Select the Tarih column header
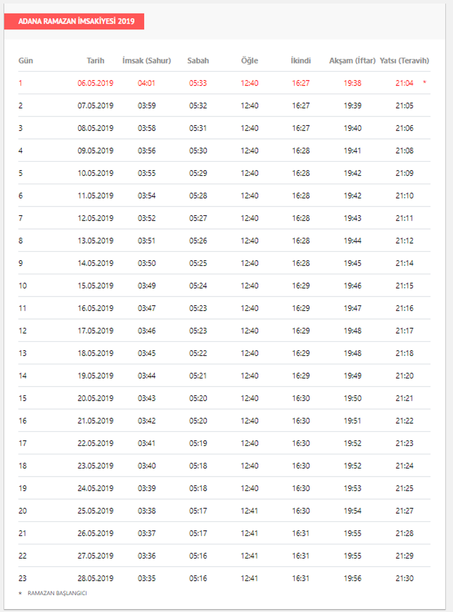The width and height of the screenshot is (453, 612). [x=95, y=61]
